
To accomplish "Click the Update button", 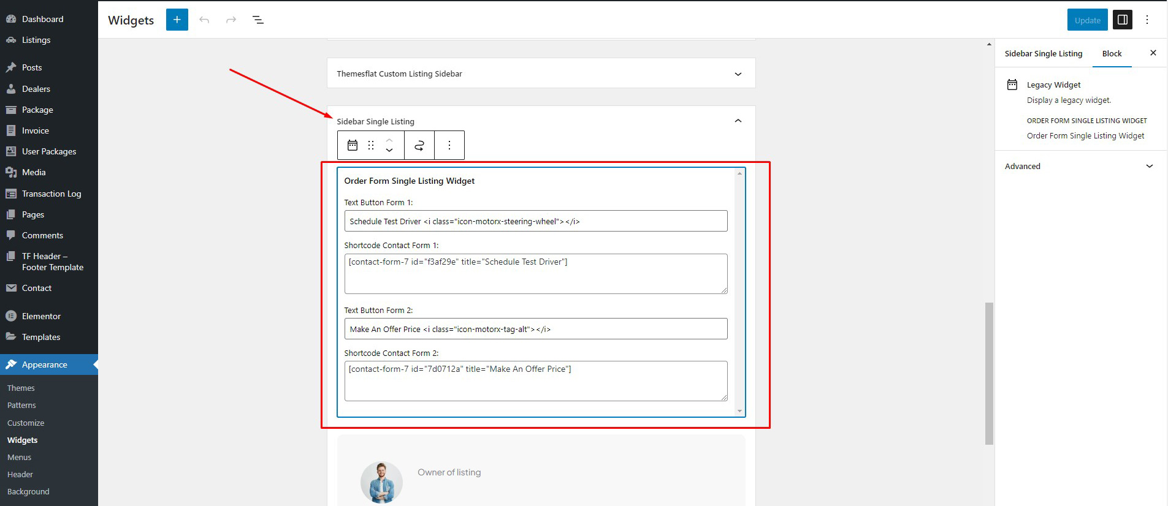I will click(1088, 20).
